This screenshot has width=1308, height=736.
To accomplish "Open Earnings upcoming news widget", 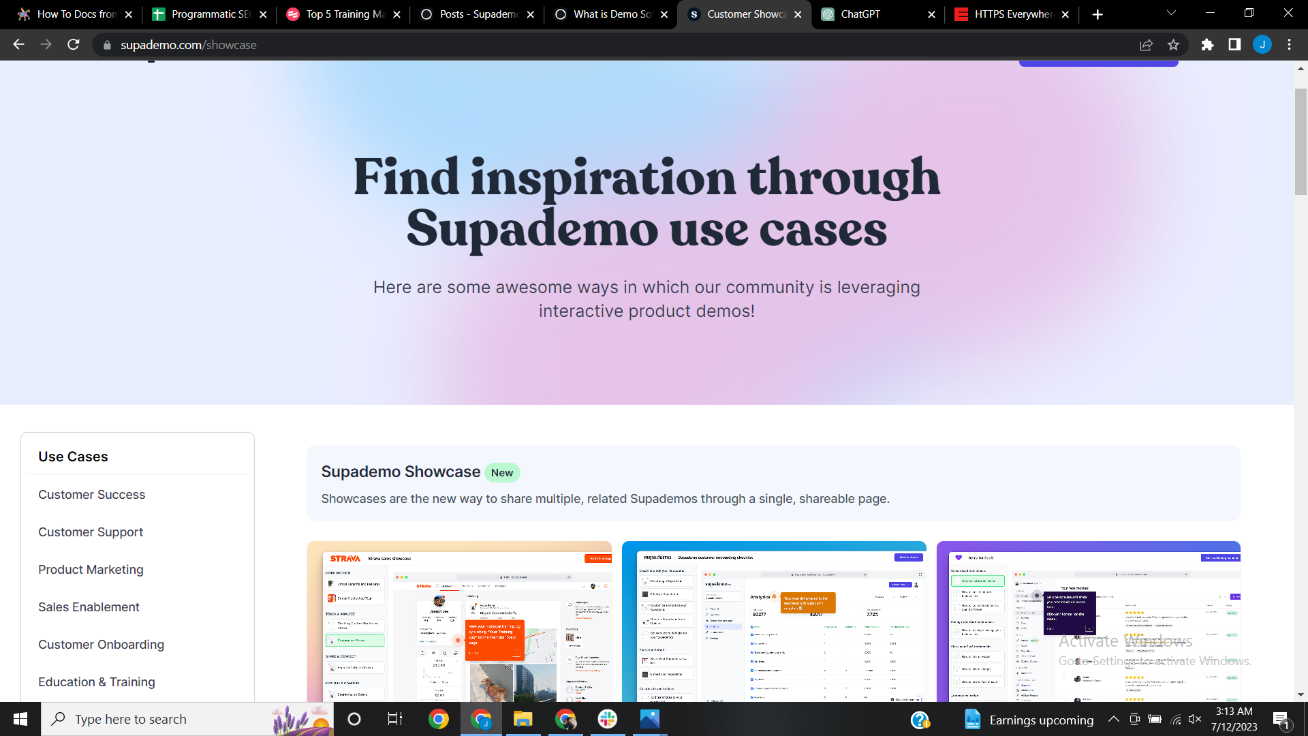I will pyautogui.click(x=1029, y=720).
